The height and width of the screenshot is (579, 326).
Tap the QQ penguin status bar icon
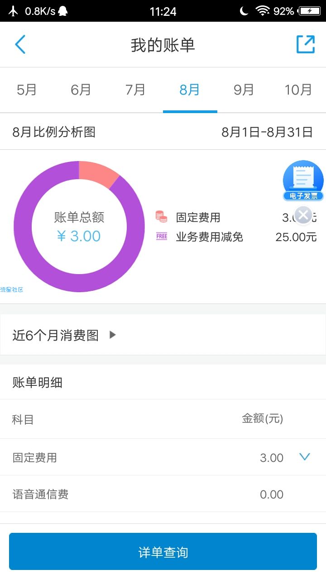point(63,11)
